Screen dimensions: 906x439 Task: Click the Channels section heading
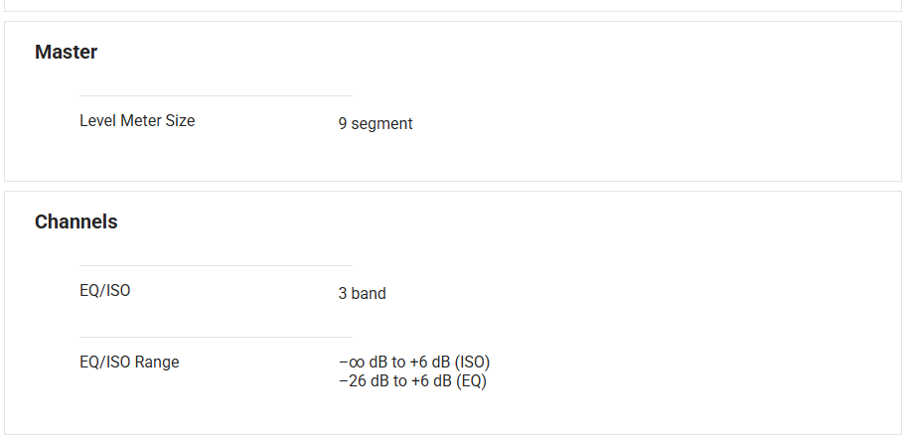(x=75, y=222)
